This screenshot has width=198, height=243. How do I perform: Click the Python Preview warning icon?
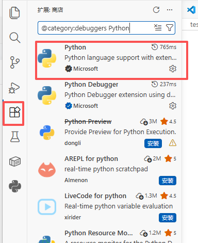tap(173, 143)
